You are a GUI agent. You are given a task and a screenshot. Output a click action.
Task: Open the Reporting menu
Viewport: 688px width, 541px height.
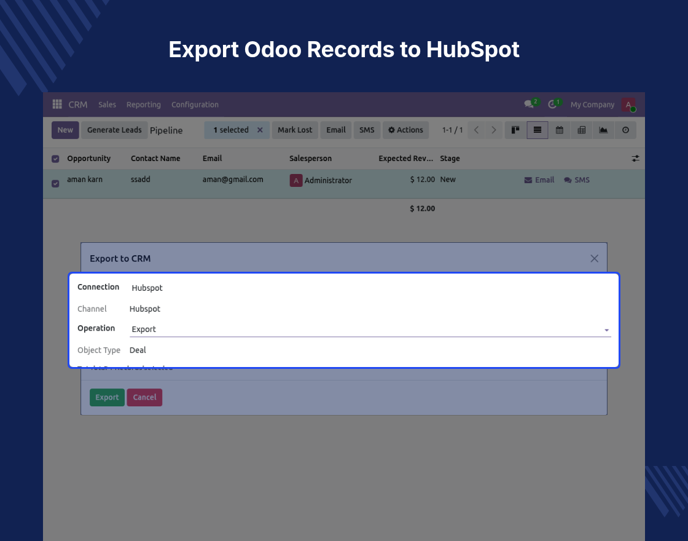point(144,105)
